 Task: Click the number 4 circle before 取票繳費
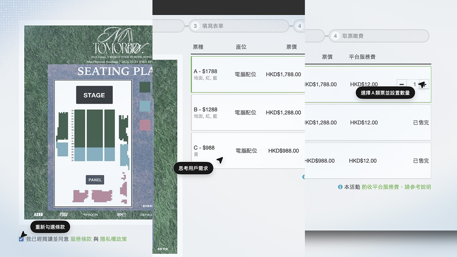tap(335, 36)
